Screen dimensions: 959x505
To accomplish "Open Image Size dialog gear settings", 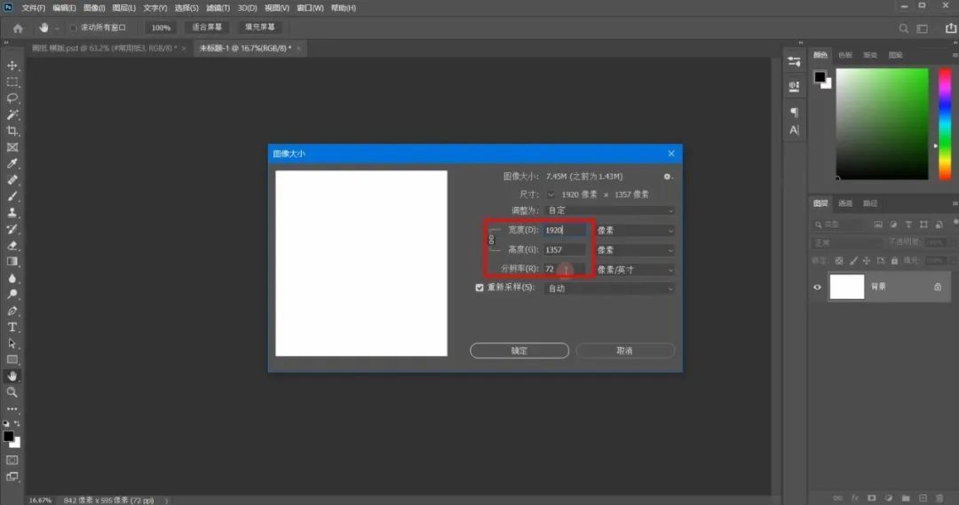I will tap(667, 177).
